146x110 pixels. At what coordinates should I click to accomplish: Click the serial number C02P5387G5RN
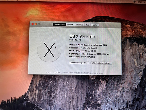tap(88, 57)
